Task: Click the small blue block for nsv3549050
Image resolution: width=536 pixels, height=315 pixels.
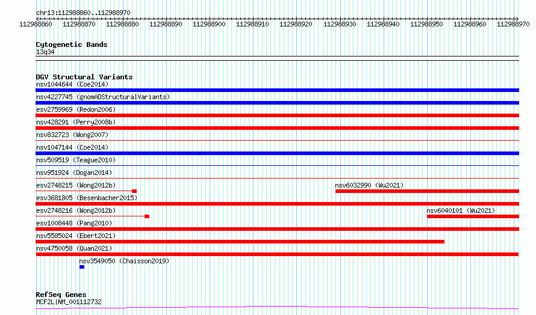Action: point(82,267)
